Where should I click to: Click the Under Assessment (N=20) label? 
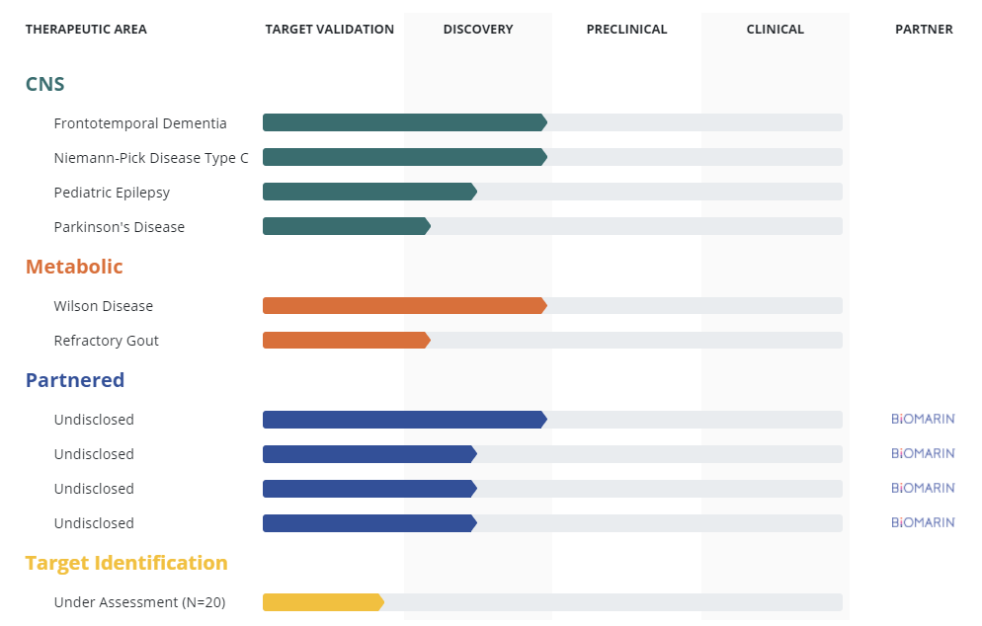point(140,602)
